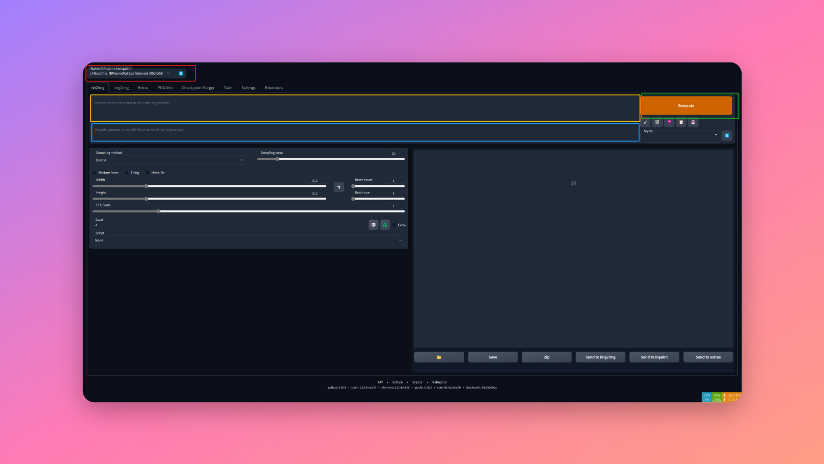Click the pink card icon for extra networks

pos(669,122)
